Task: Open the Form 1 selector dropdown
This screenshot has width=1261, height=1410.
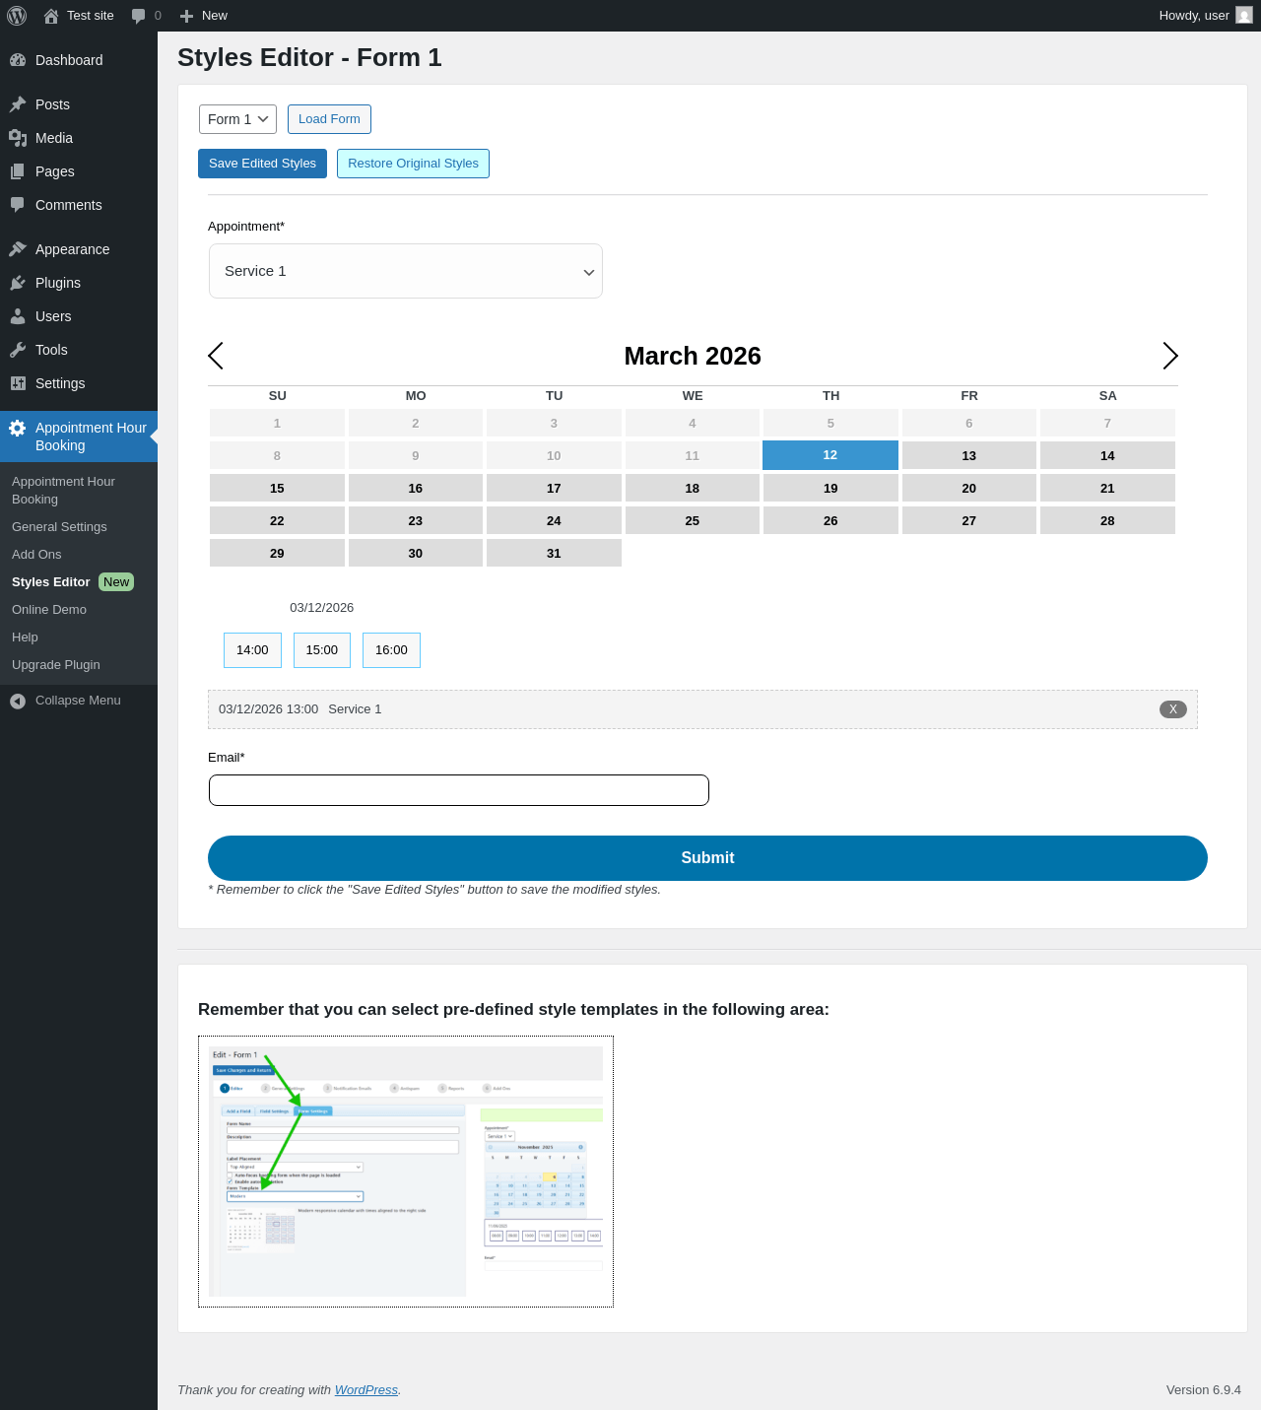Action: tap(237, 119)
